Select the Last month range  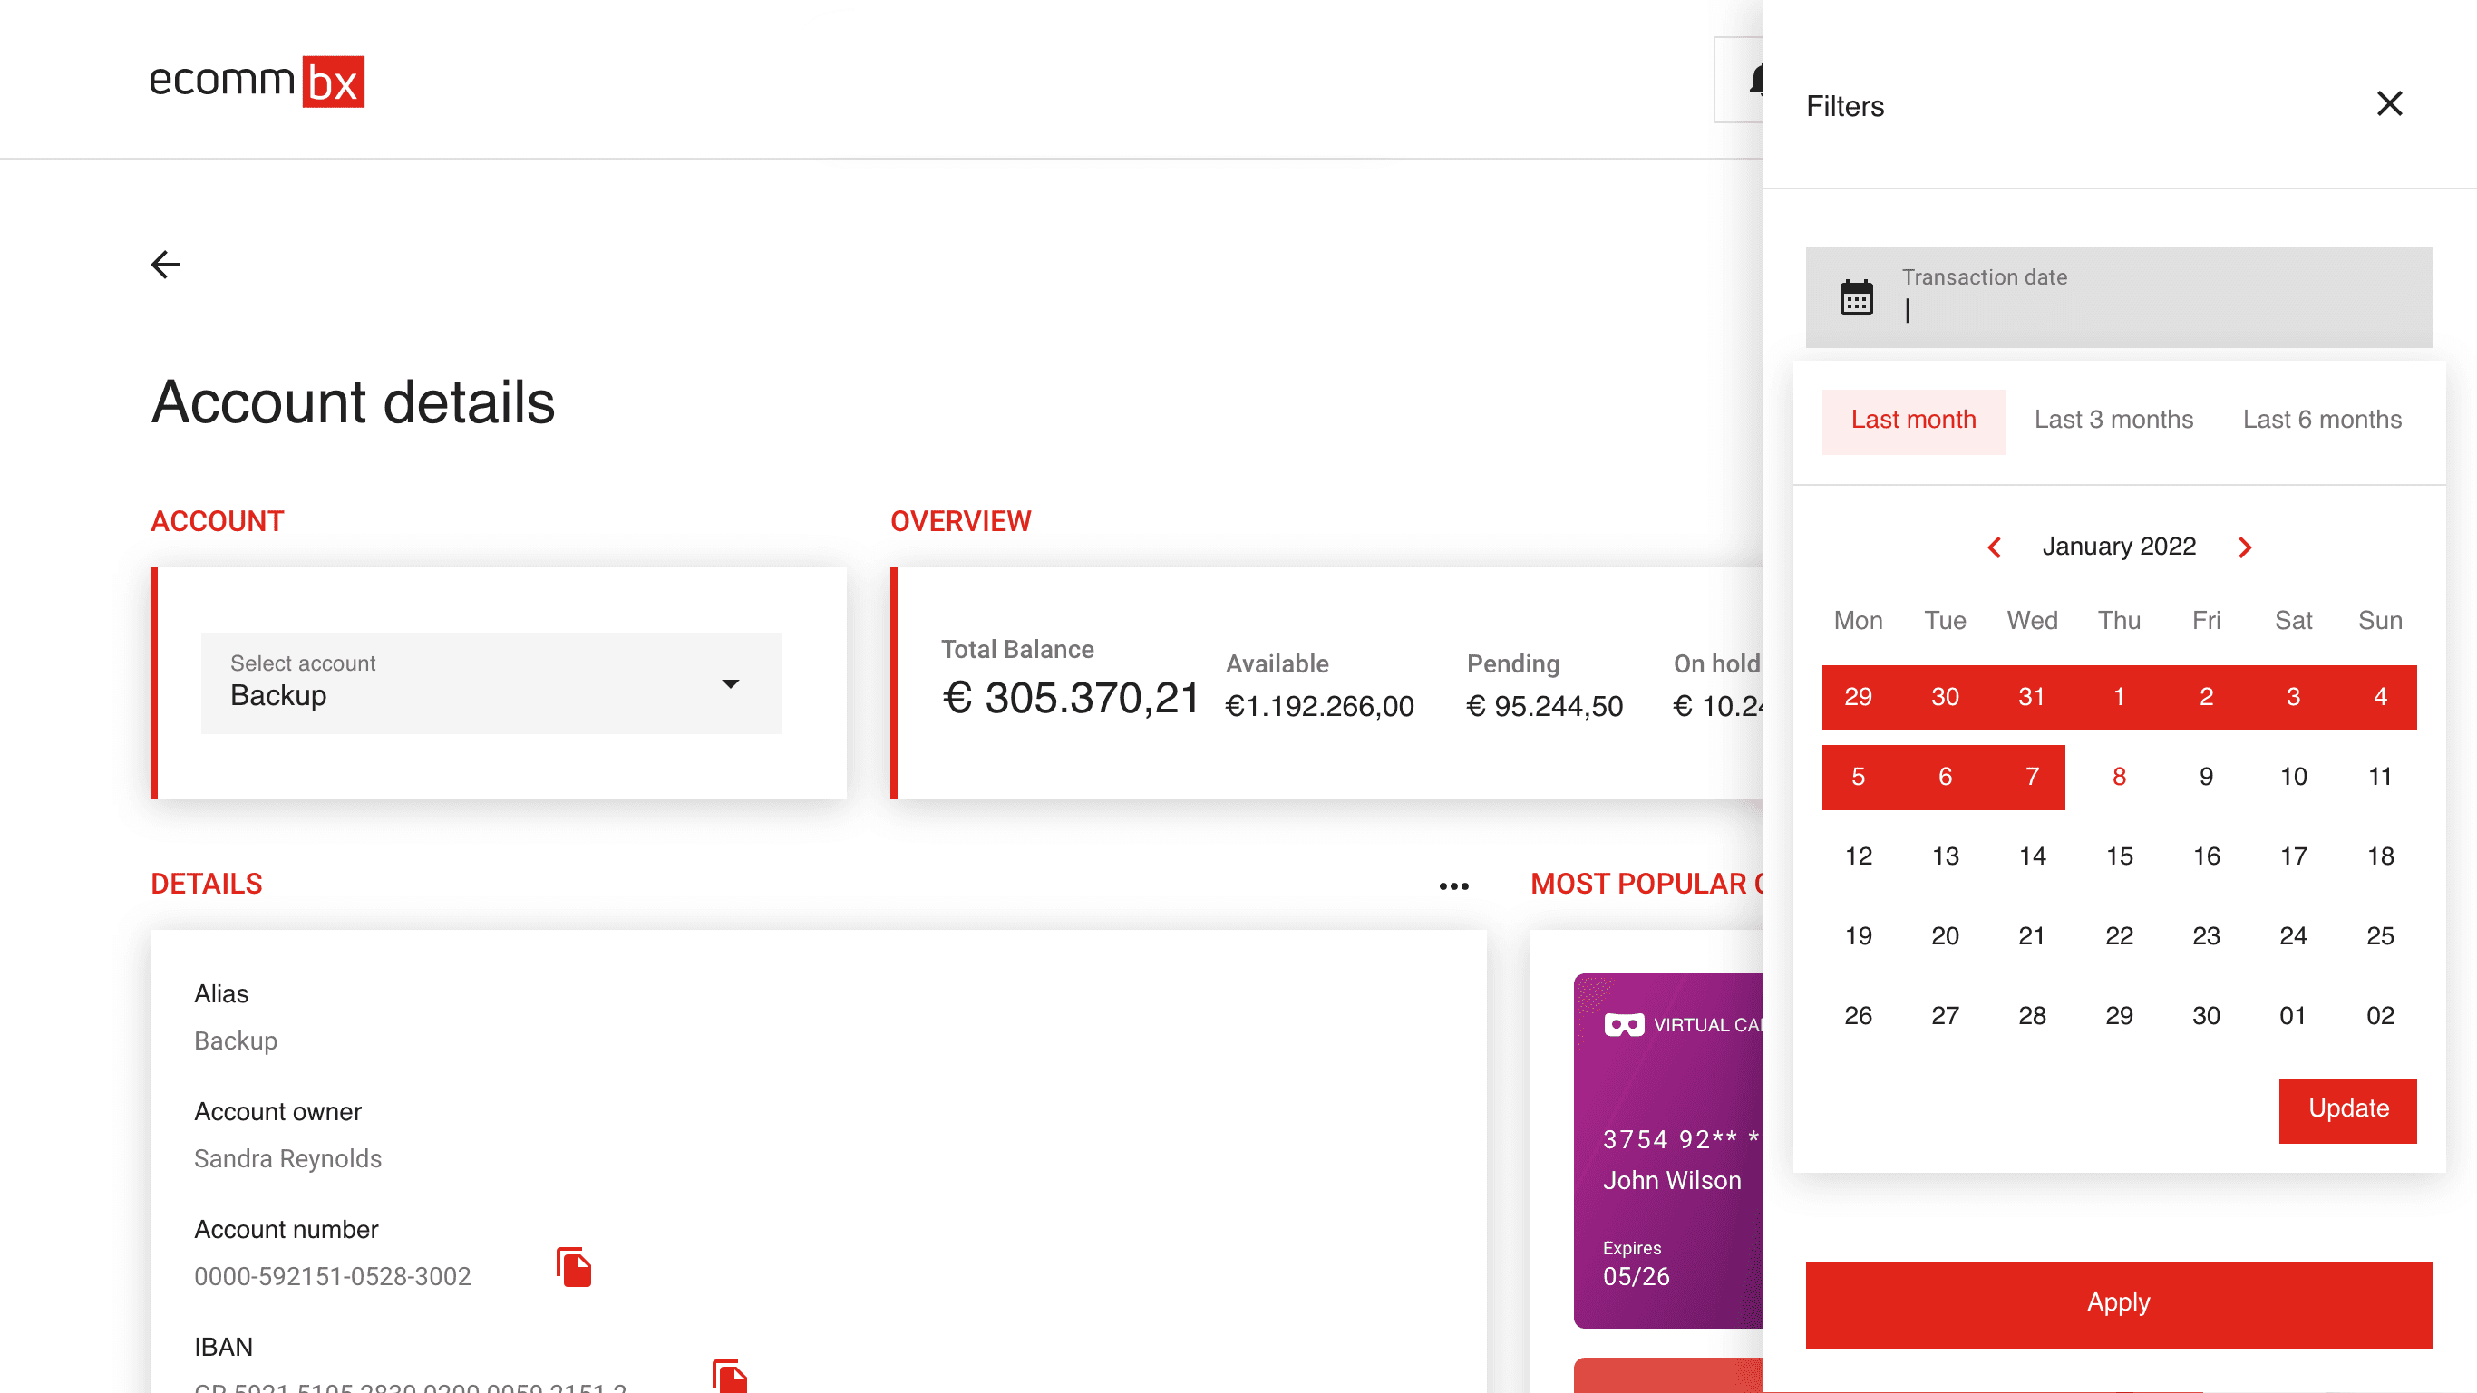[1912, 421]
